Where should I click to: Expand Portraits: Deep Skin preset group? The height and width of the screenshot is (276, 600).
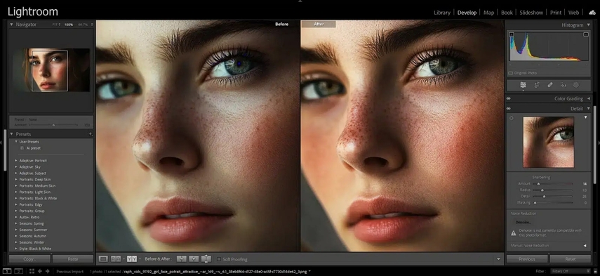coord(16,180)
